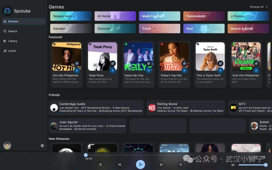The width and height of the screenshot is (272, 170).
Task: Mute the volume with the speaker icon
Action: (233, 165)
